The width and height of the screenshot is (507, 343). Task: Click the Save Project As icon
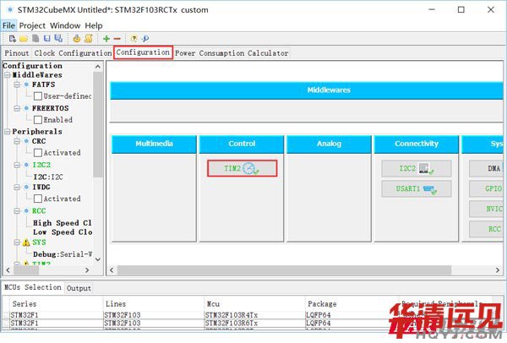[58, 39]
